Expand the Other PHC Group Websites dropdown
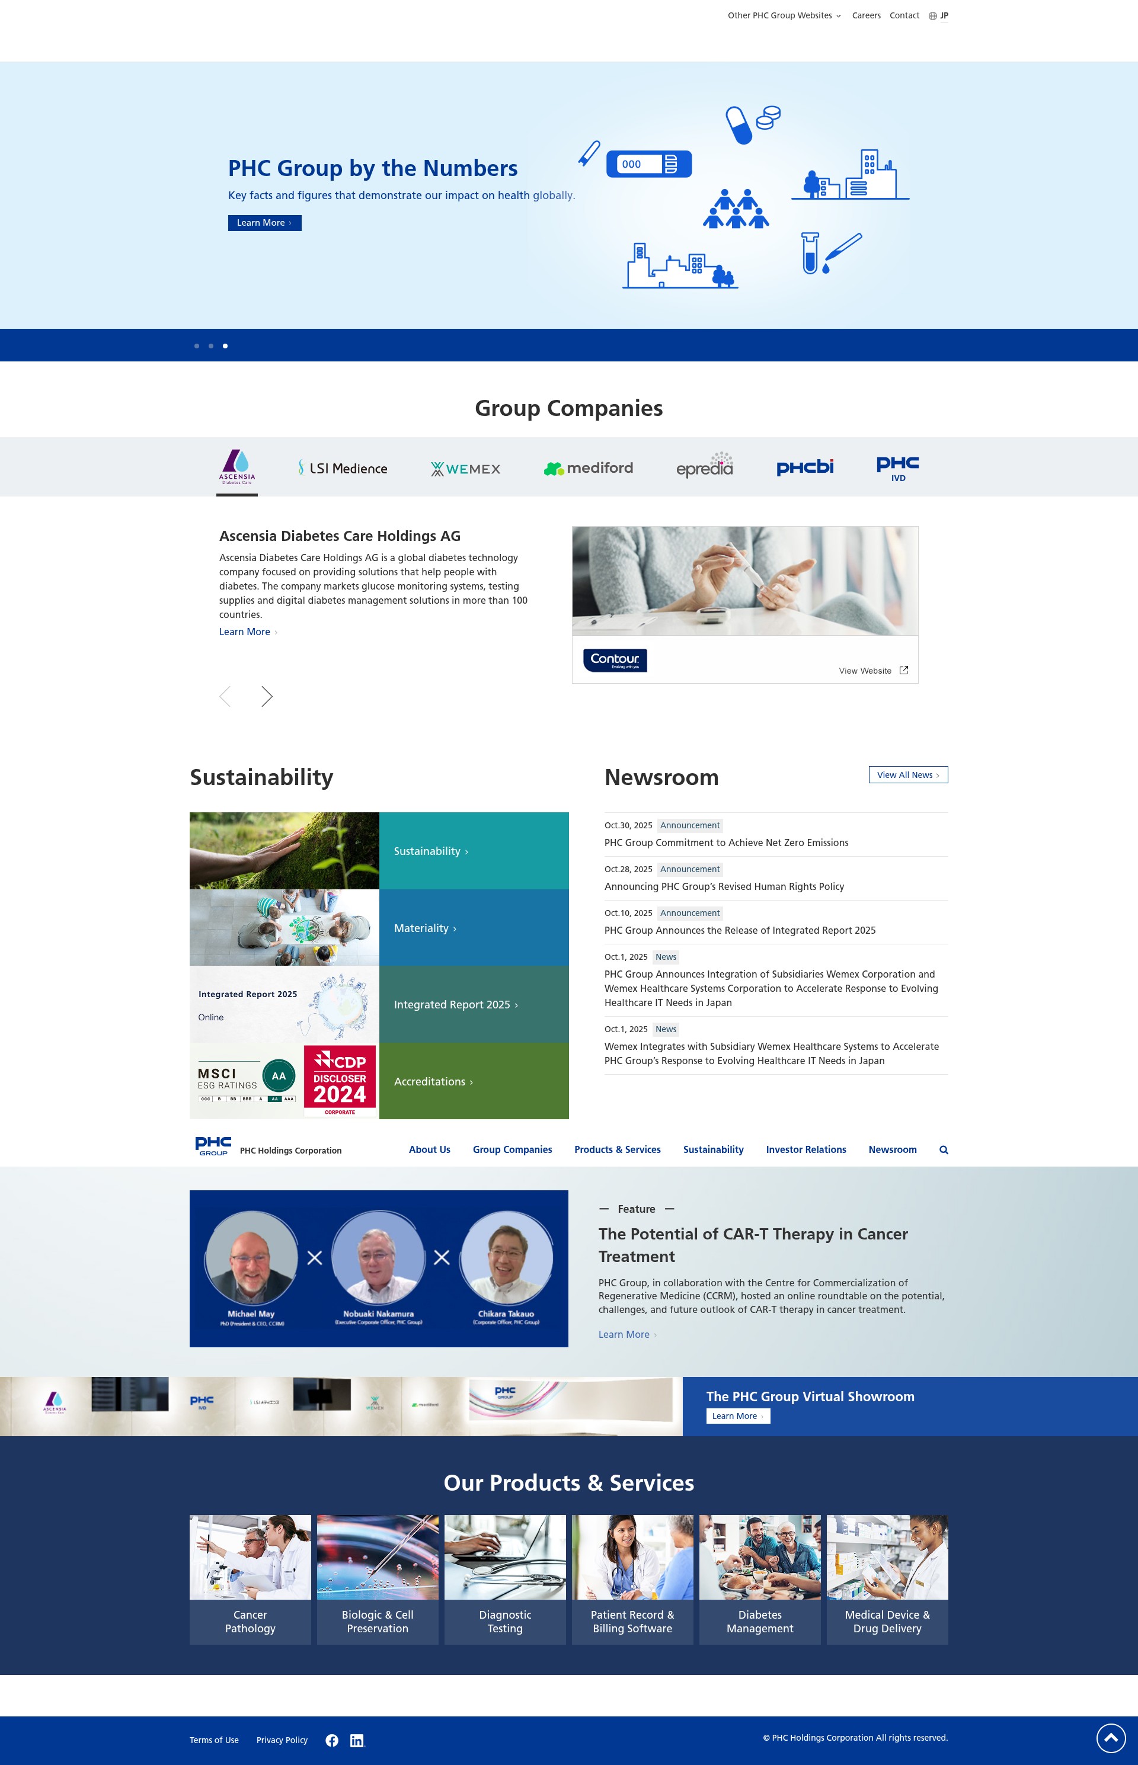Screen dimensions: 1138x1765 coord(784,15)
